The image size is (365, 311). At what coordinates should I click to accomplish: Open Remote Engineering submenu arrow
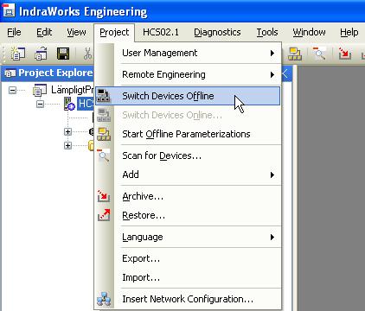(x=272, y=74)
